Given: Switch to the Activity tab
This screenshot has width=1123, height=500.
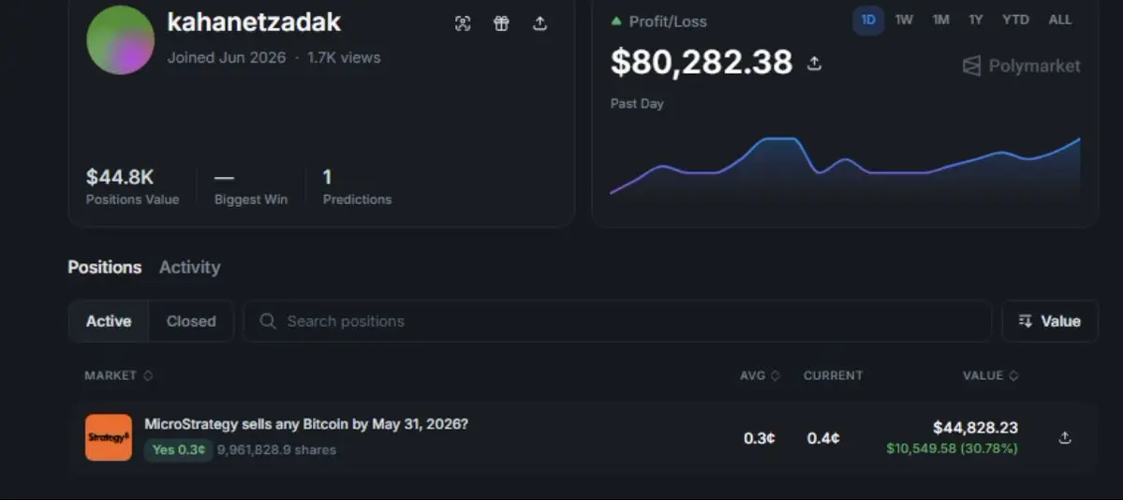Looking at the screenshot, I should click(190, 267).
